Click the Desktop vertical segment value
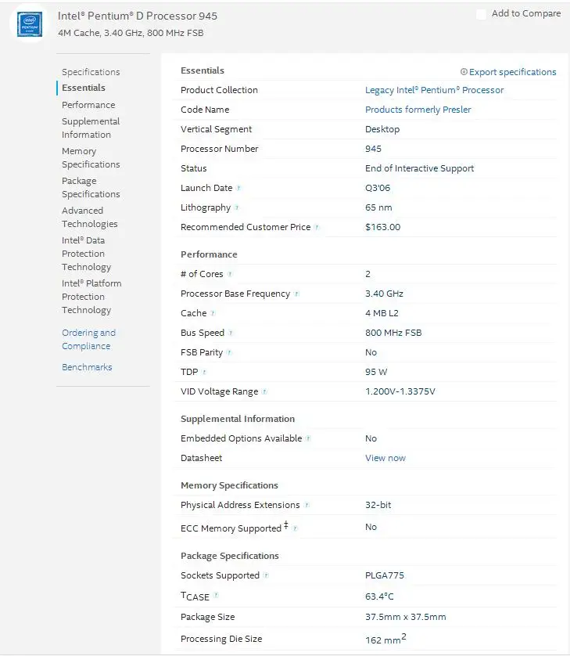Image resolution: width=570 pixels, height=656 pixels. (x=382, y=129)
